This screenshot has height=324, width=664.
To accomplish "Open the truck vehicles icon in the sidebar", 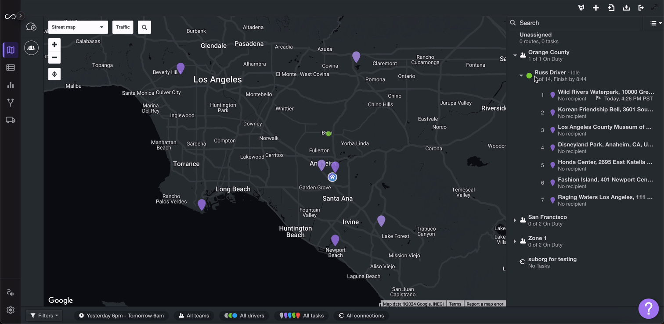I will pyautogui.click(x=11, y=120).
